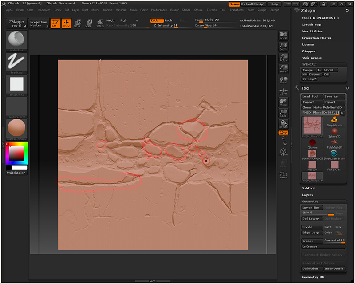Screen dimensions: 355x284
Task: Click the right shelf Rotate icon
Action: pyautogui.click(x=283, y=124)
